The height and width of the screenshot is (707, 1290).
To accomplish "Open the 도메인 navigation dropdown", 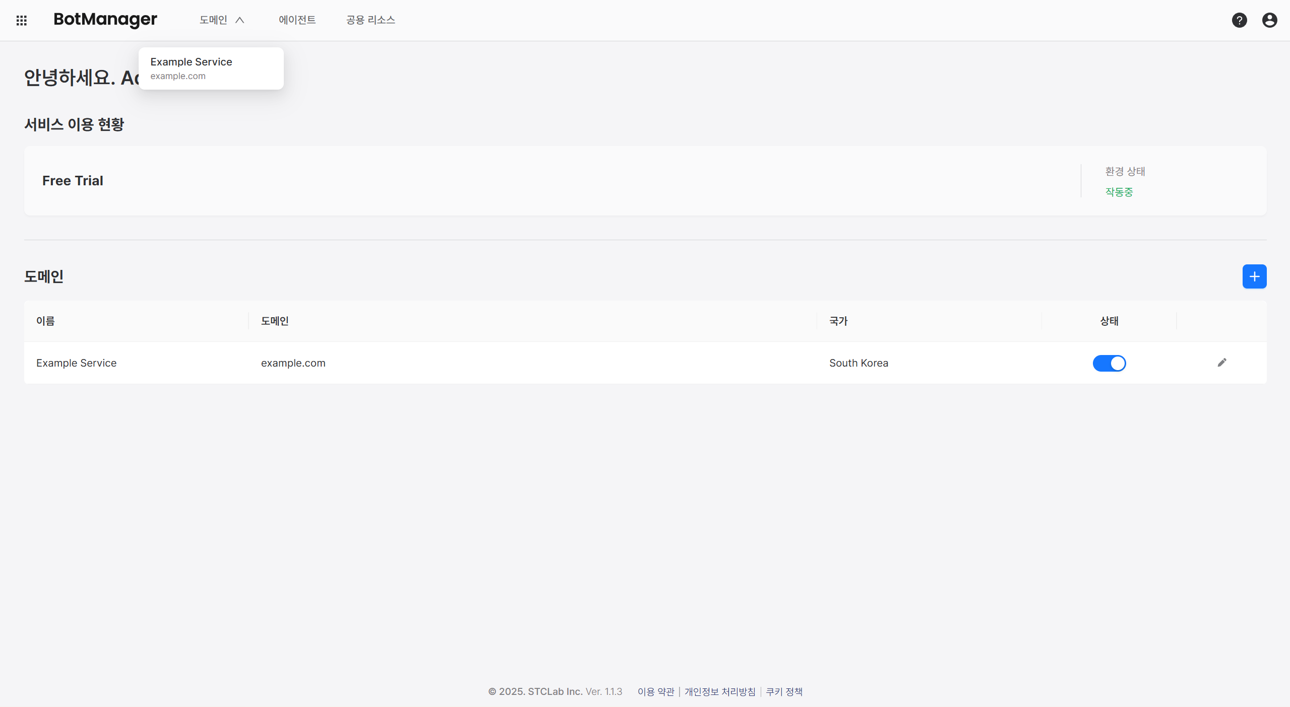I will [214, 20].
